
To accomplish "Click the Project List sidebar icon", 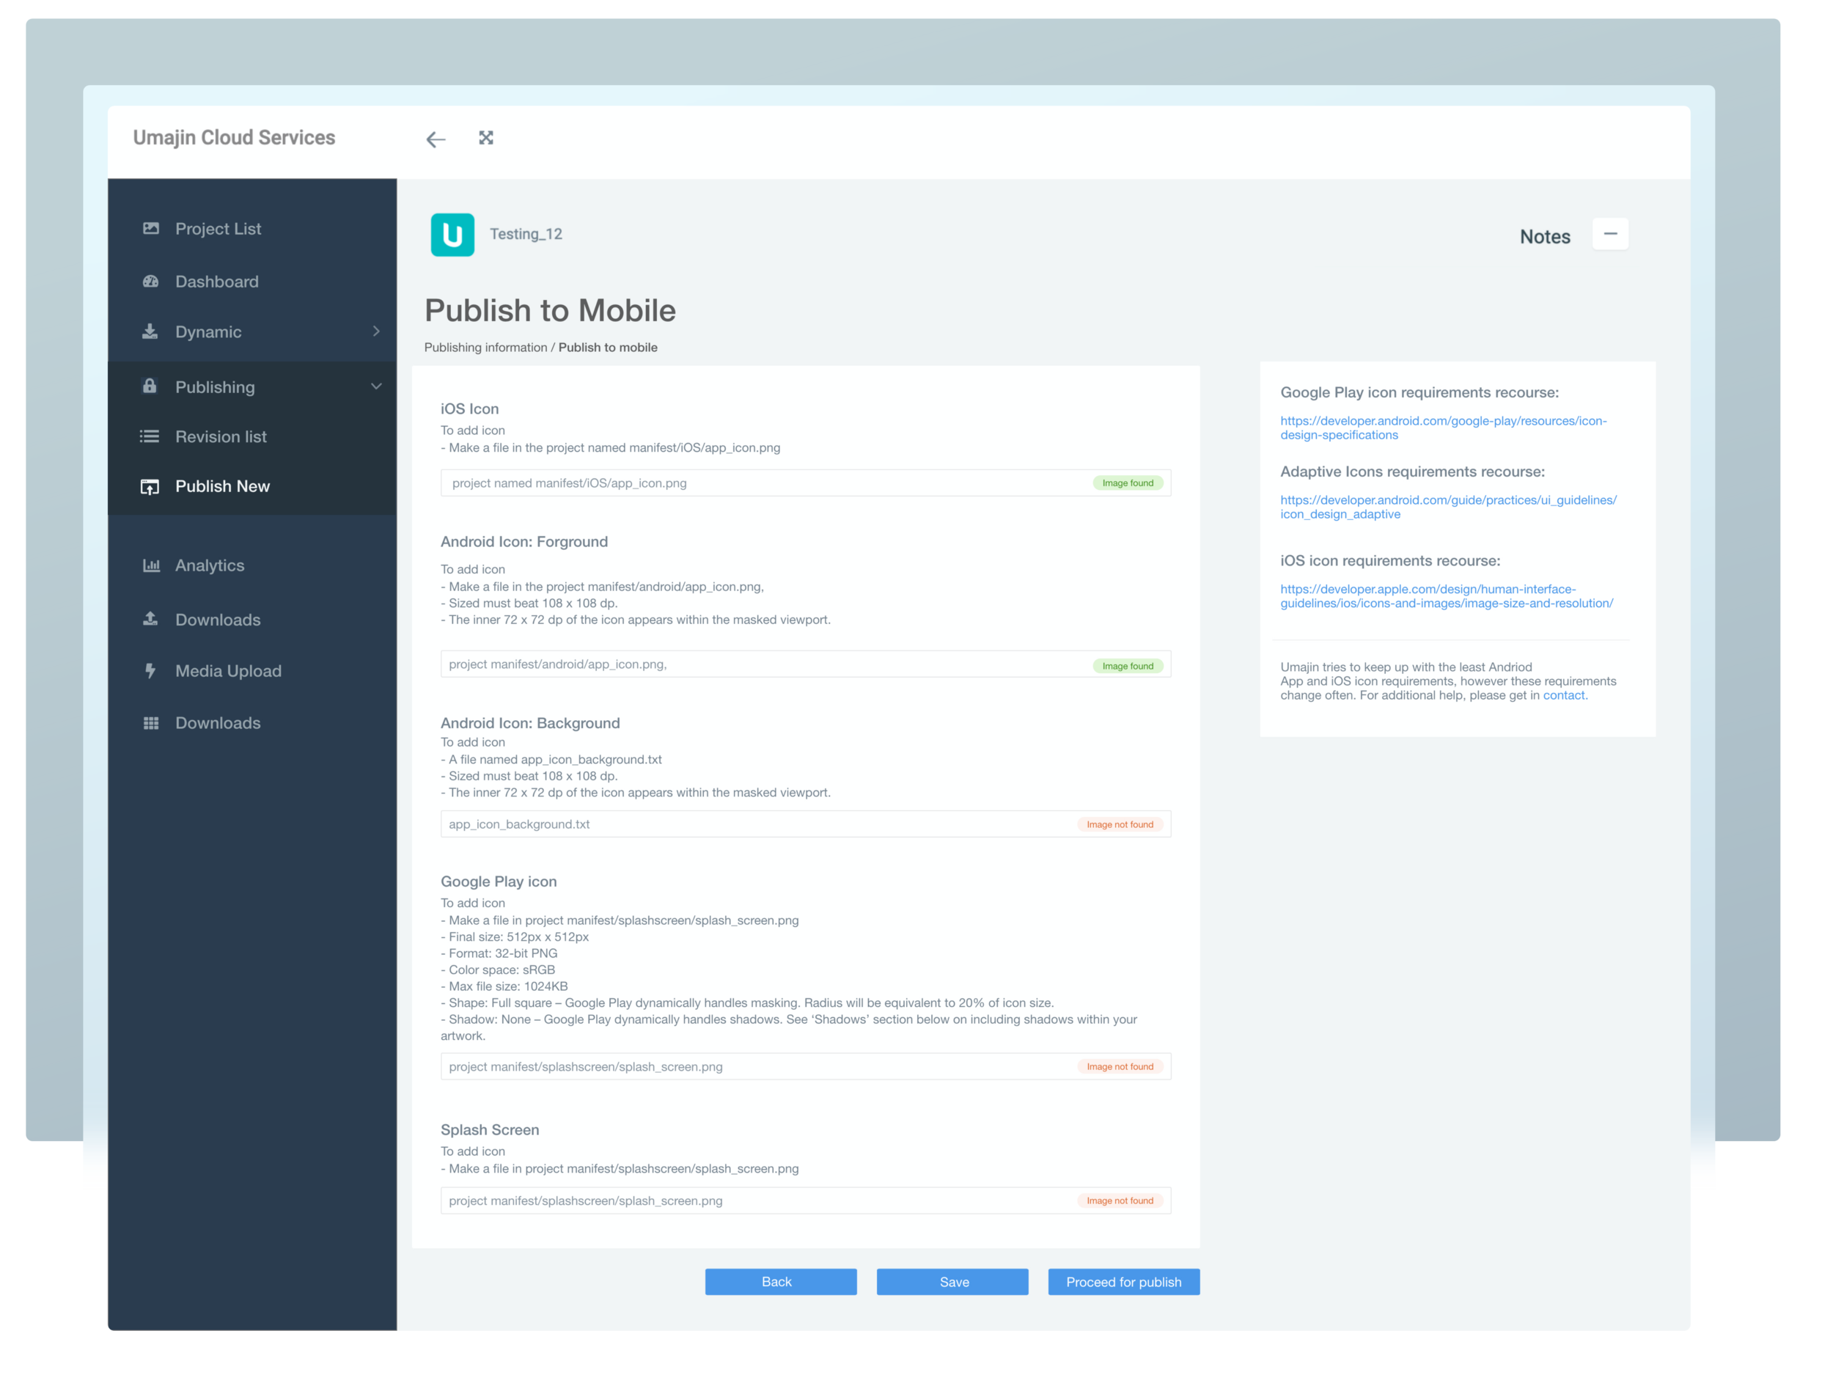I will tap(151, 228).
